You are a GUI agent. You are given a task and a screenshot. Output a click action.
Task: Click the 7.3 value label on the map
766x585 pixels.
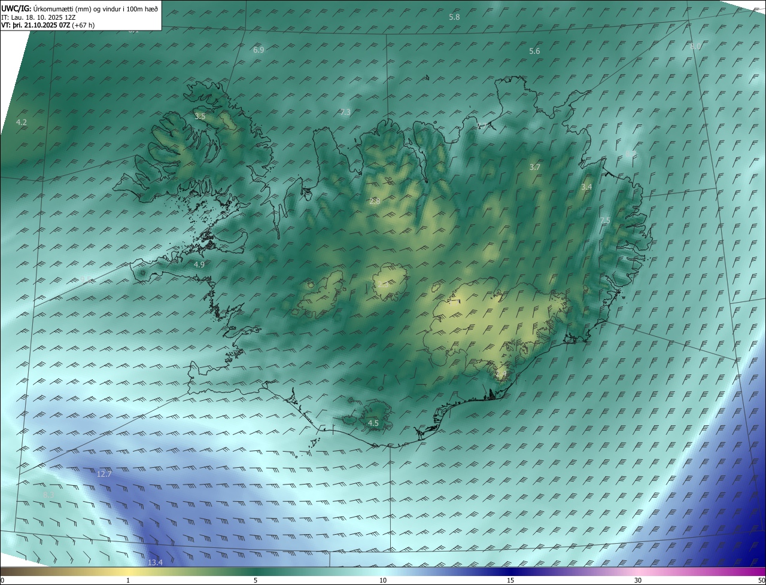(x=345, y=112)
